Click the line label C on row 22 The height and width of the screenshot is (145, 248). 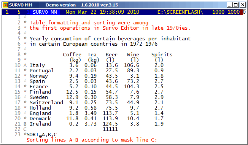pyautogui.click(x=25, y=129)
